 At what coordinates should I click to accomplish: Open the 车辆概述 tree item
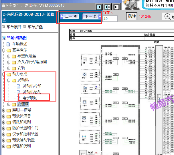pyautogui.click(x=20, y=44)
